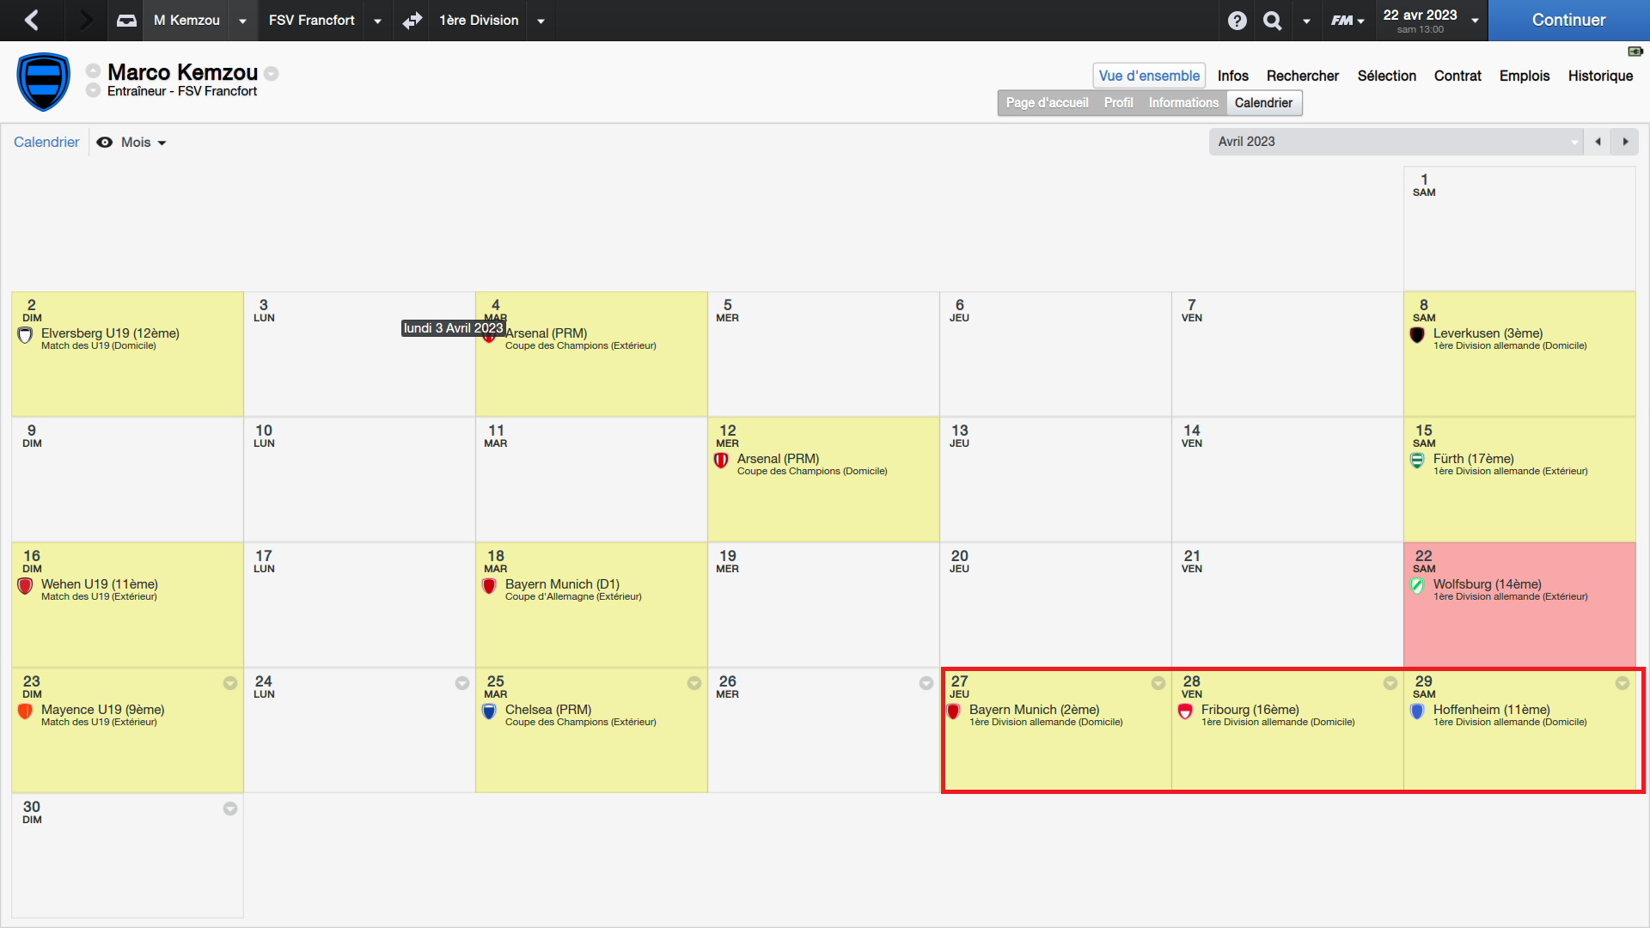This screenshot has width=1650, height=928.
Task: Open the 29 April day options arrow
Action: pos(1622,683)
